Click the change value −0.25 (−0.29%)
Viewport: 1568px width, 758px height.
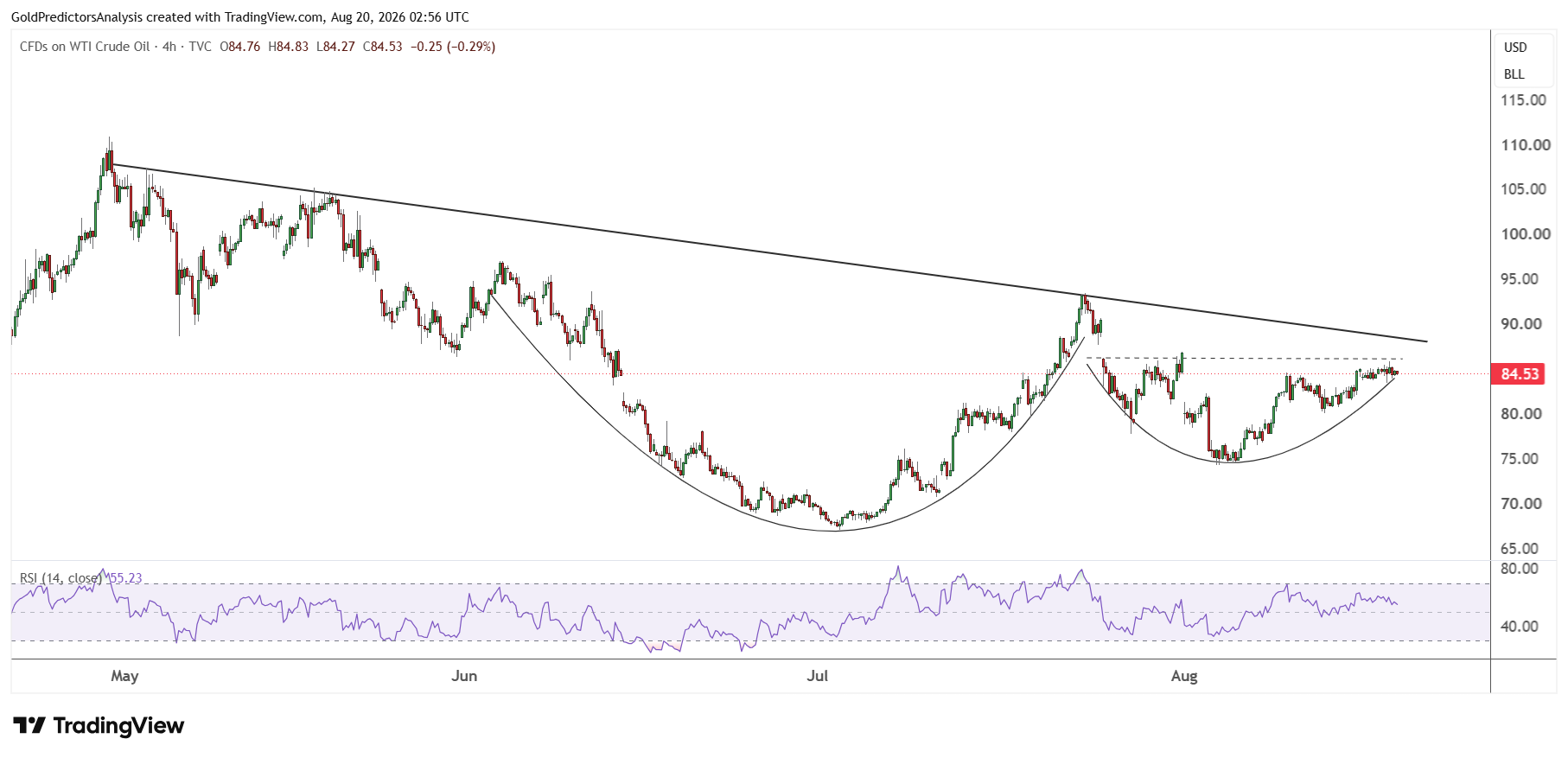click(453, 47)
